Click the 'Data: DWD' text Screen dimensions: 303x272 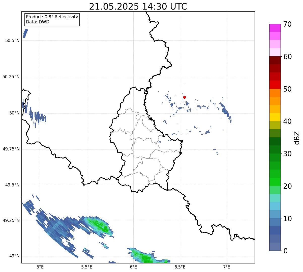pos(38,22)
